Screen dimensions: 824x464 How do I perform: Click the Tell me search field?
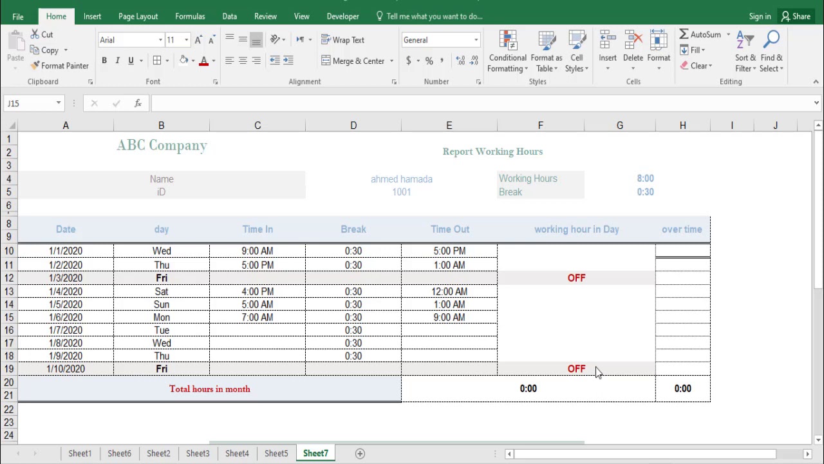click(429, 16)
